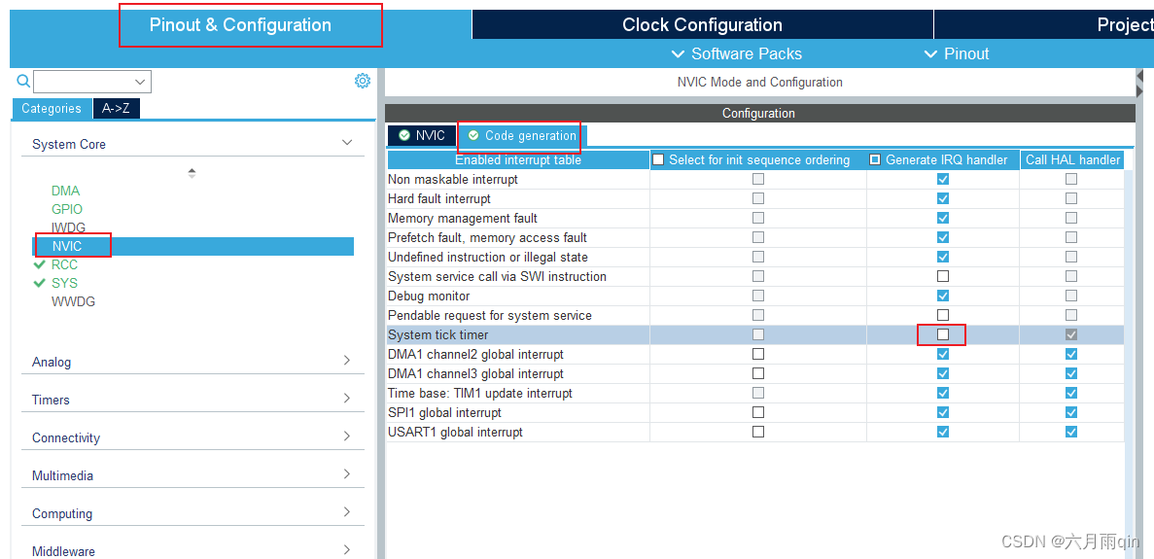The height and width of the screenshot is (559, 1154).
Task: Open the settings gear icon
Action: click(363, 81)
